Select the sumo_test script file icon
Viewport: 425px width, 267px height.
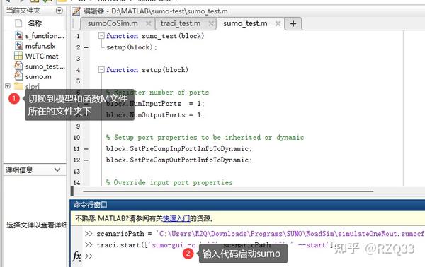pyautogui.click(x=18, y=66)
